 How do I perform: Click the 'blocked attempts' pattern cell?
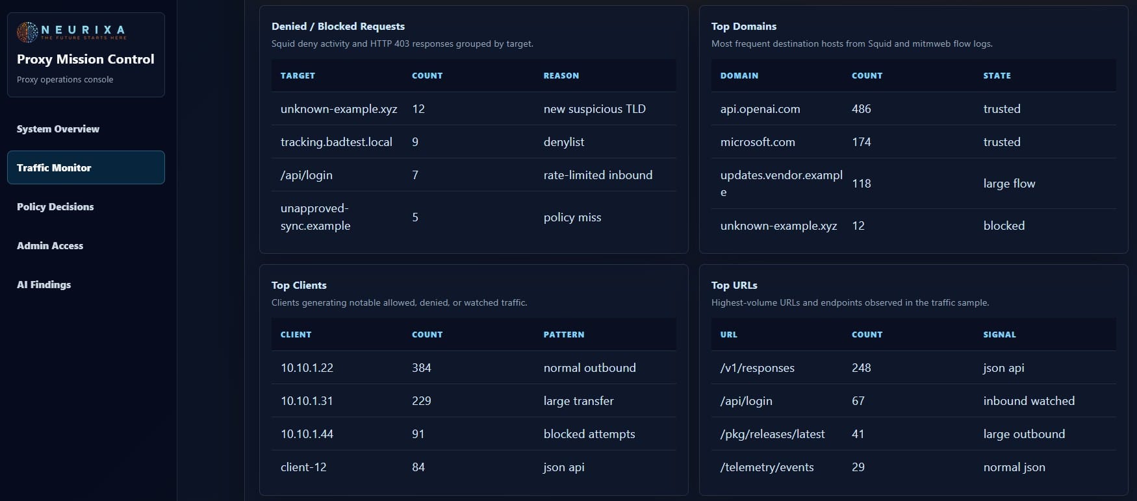(x=589, y=434)
